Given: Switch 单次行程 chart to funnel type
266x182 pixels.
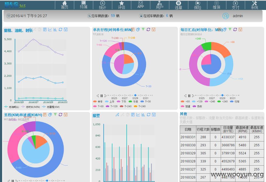Looking at the screenshot, I should tap(143, 30).
